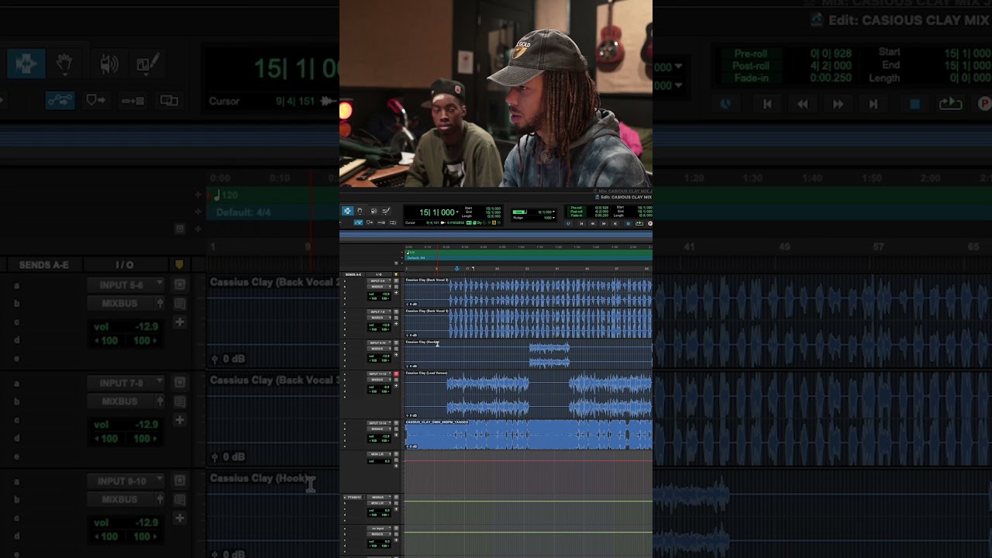Click vol -8.5 on INPUT 11-12 track
The width and height of the screenshot is (992, 558).
pyautogui.click(x=379, y=387)
